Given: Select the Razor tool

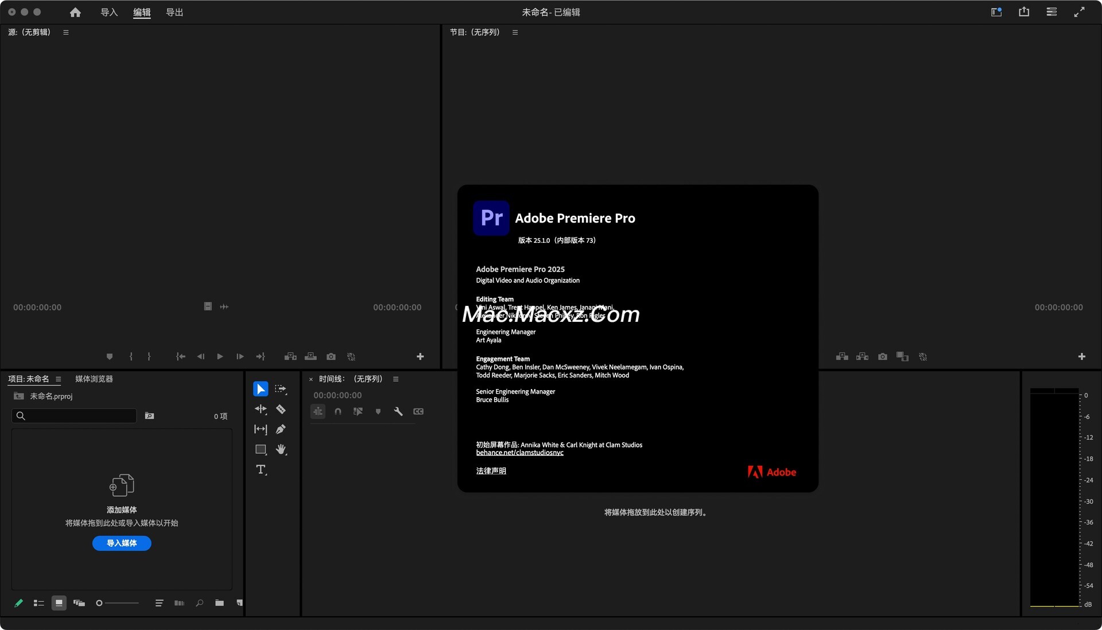Looking at the screenshot, I should [x=281, y=409].
